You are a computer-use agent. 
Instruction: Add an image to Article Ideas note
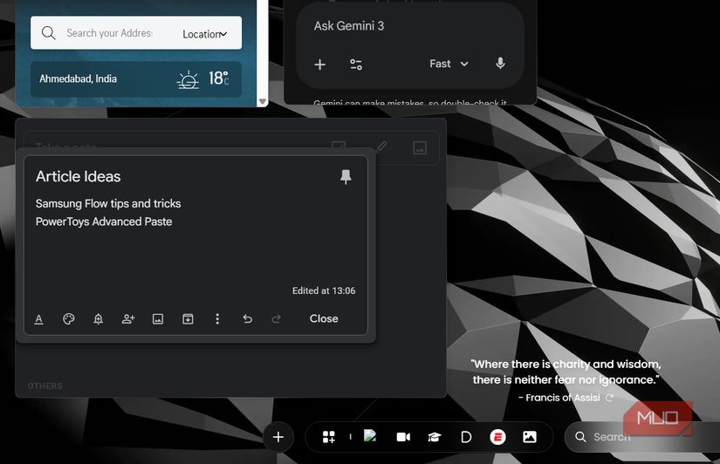click(x=158, y=319)
